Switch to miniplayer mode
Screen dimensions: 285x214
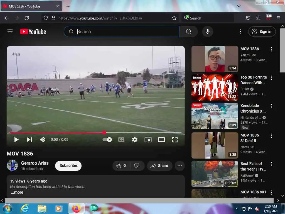[x=148, y=140]
